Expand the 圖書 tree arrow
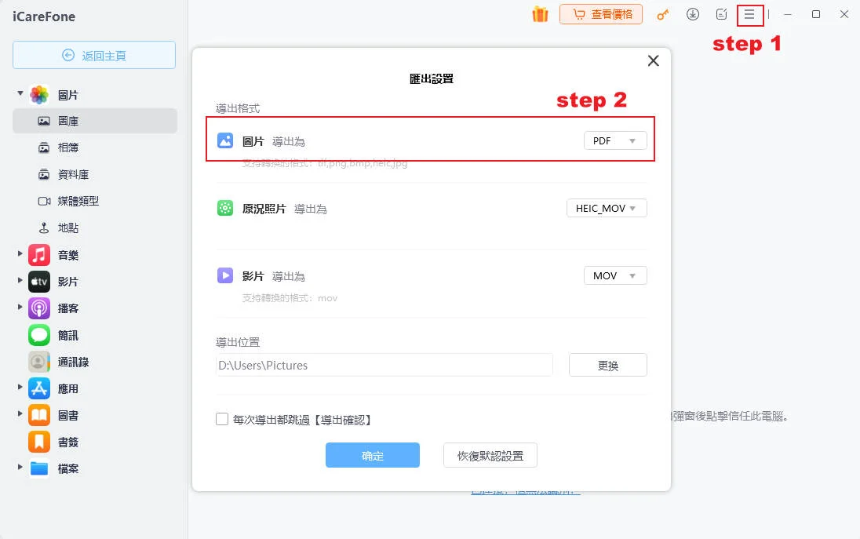Image resolution: width=860 pixels, height=539 pixels. click(20, 413)
